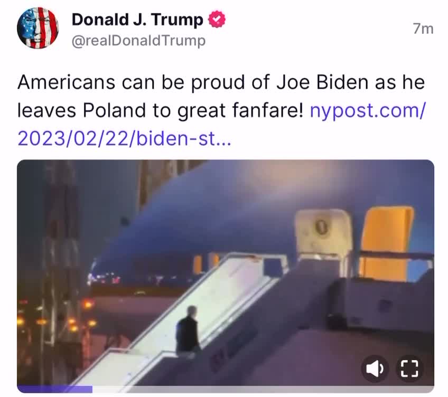Open the Donald J. Trump display name

point(137,20)
